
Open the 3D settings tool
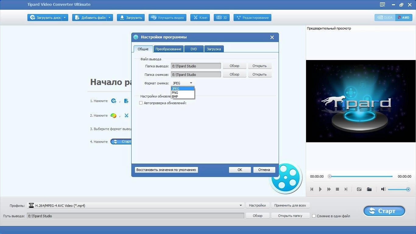click(222, 18)
